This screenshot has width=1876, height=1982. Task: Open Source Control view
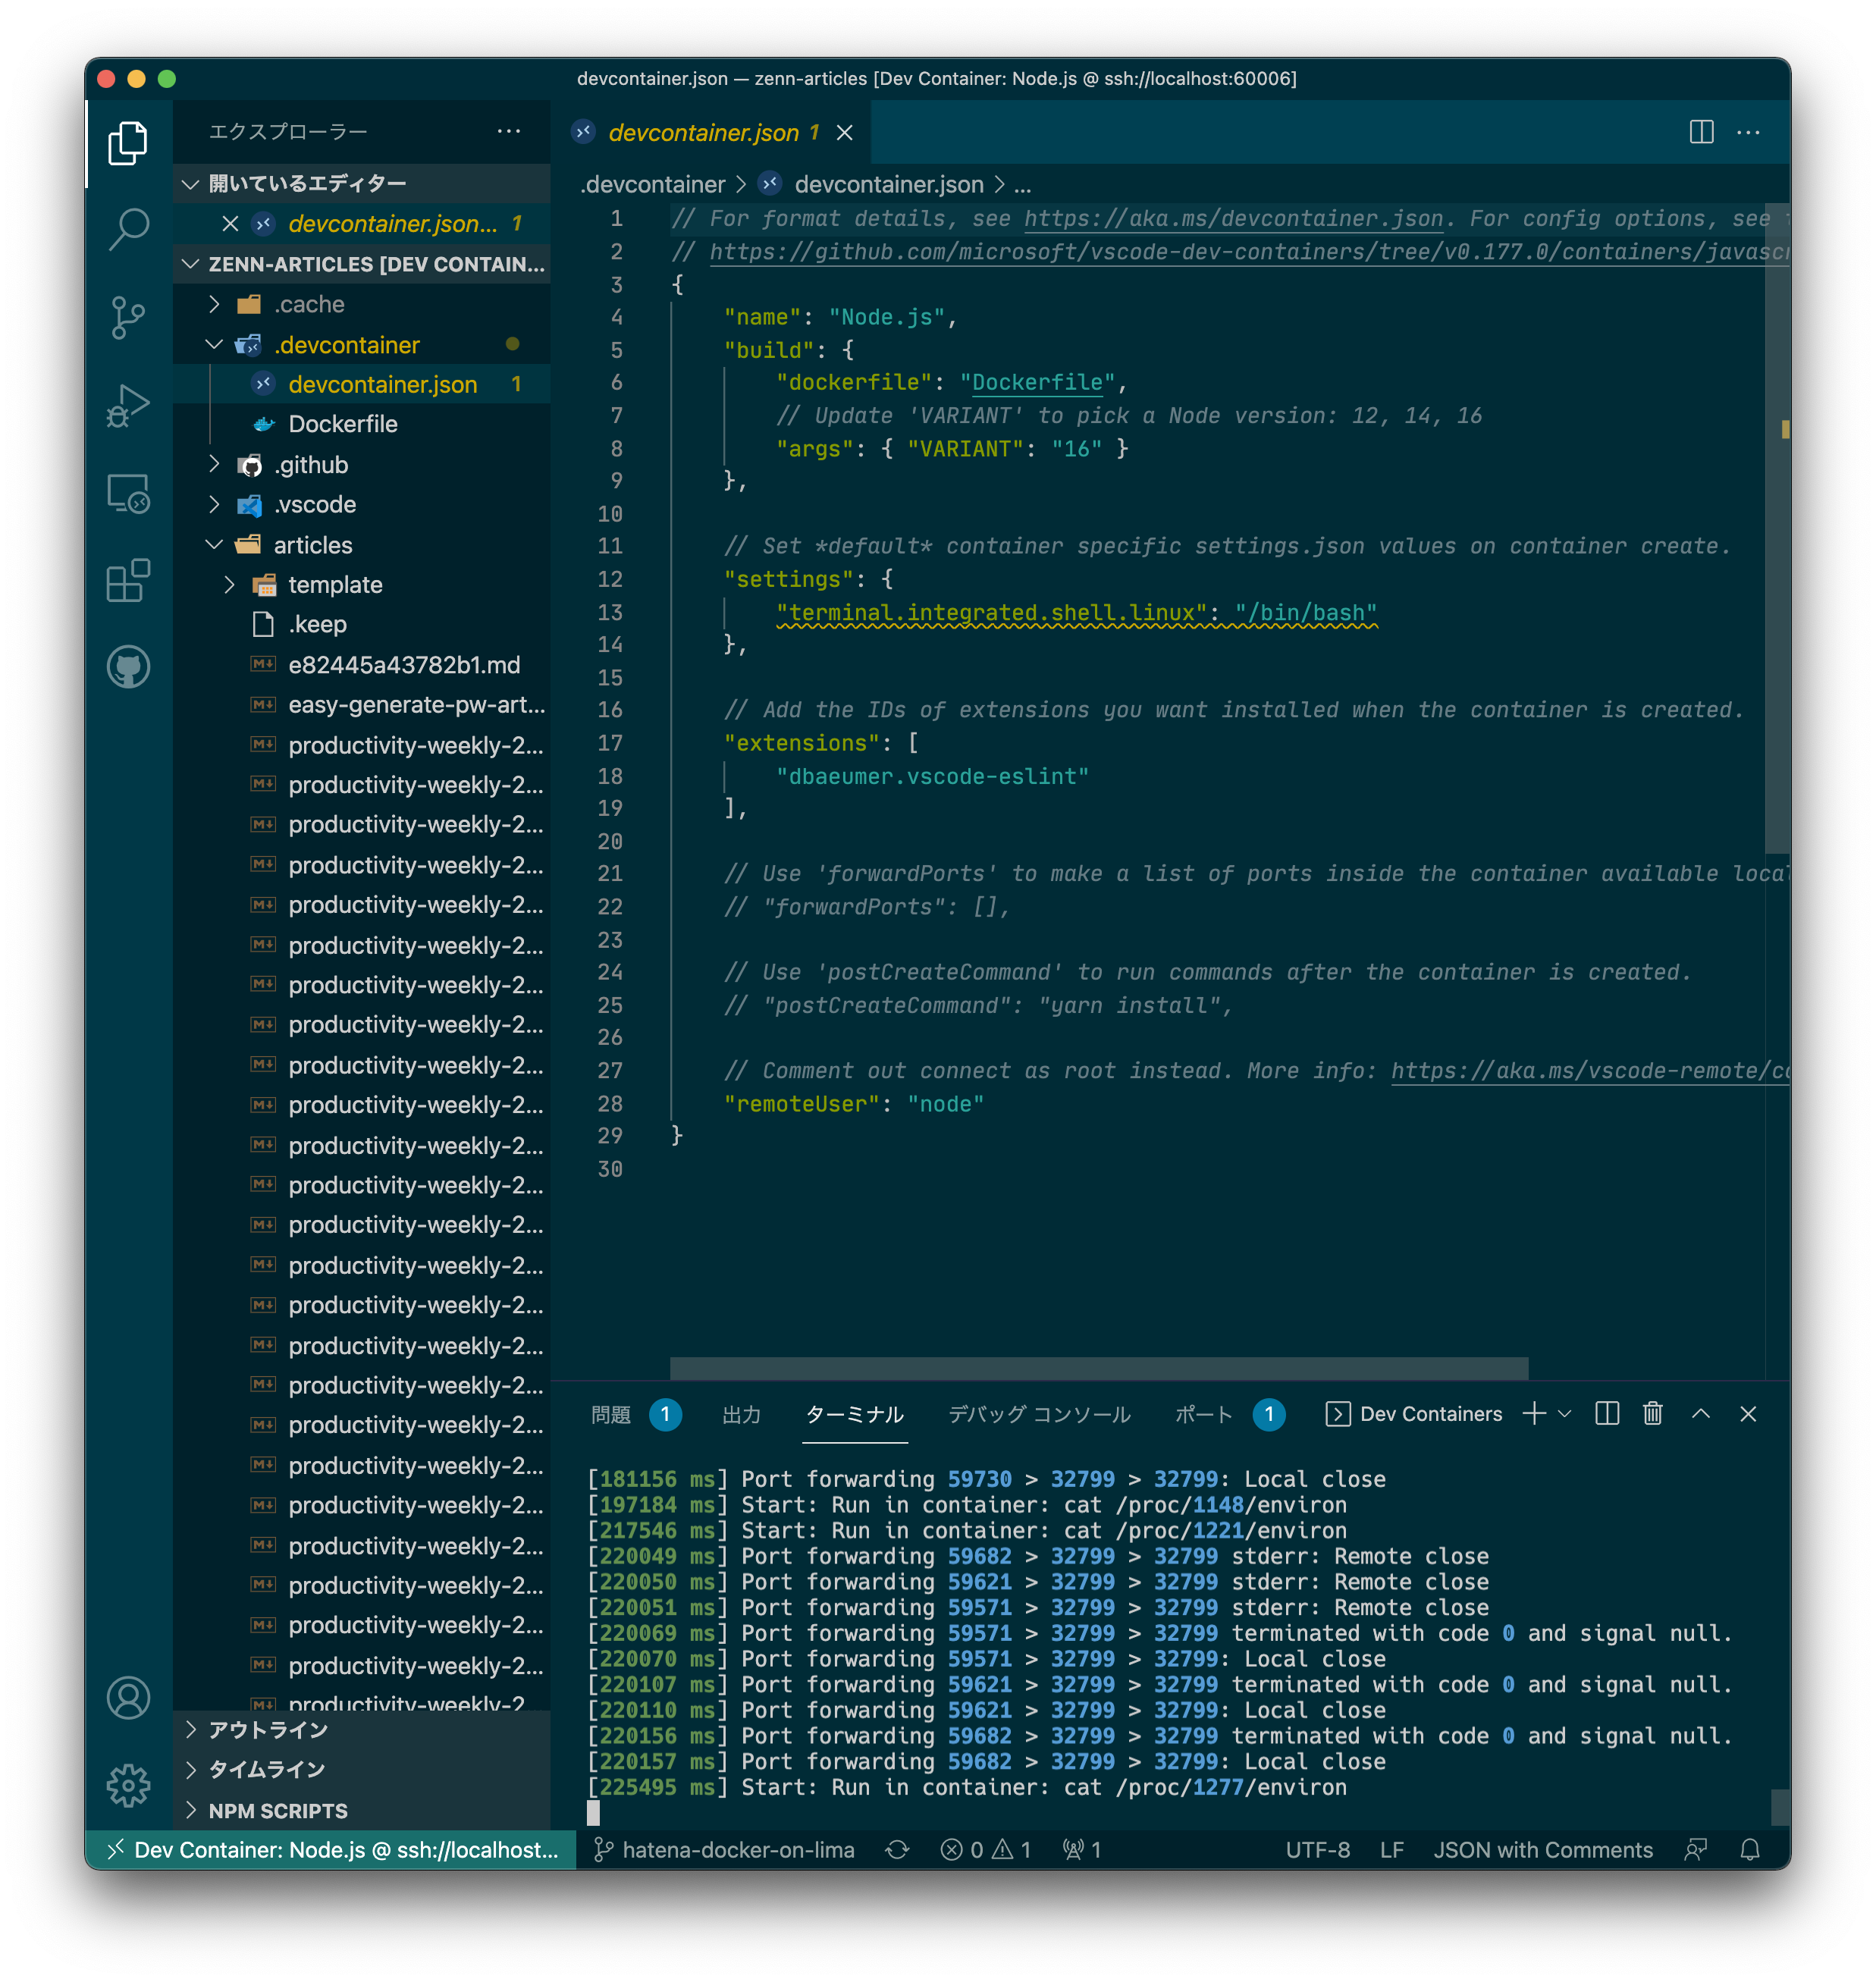pos(128,318)
